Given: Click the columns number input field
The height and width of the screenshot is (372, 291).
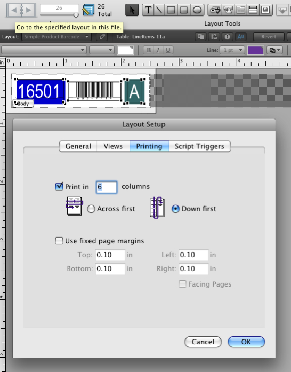Looking at the screenshot, I should click(x=107, y=187).
